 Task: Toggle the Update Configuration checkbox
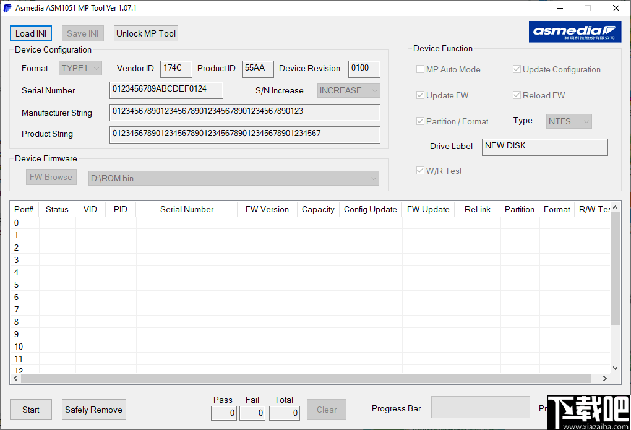tap(517, 69)
